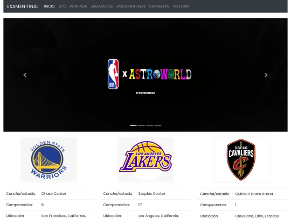Select the first carousel slide indicator
This screenshot has width=291, height=218.
133,125
